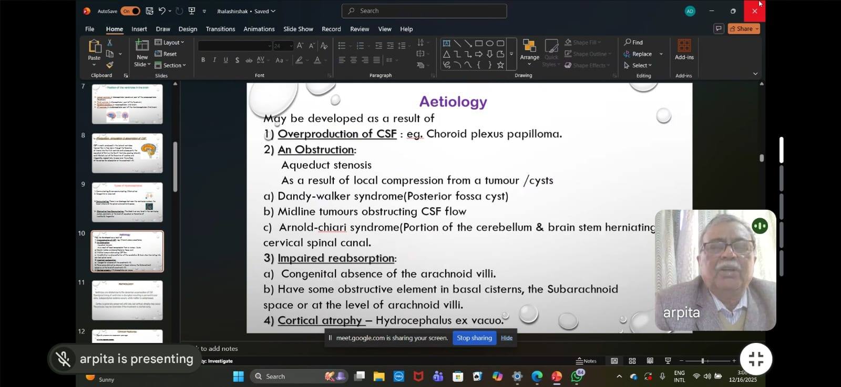841x387 pixels.
Task: Expand the Layout dropdown
Action: coord(170,42)
